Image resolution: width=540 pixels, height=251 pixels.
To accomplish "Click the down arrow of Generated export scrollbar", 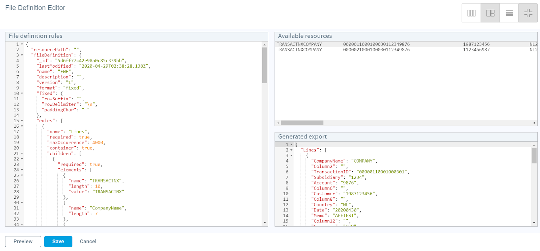I will tap(534, 223).
